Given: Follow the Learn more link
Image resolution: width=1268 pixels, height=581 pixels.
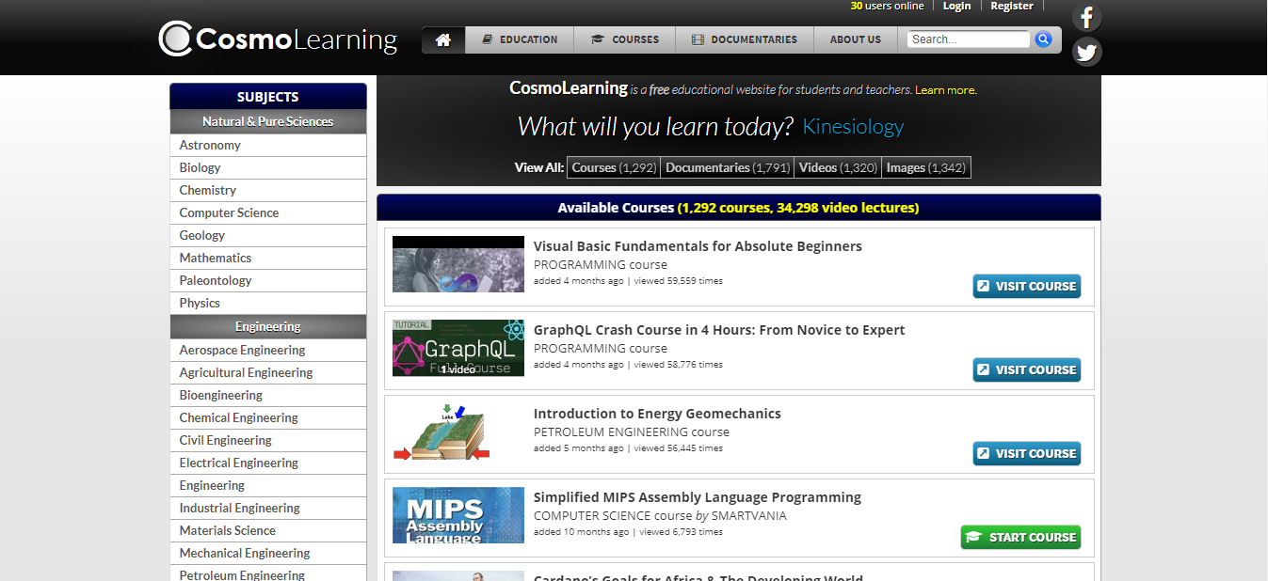Looking at the screenshot, I should [944, 90].
